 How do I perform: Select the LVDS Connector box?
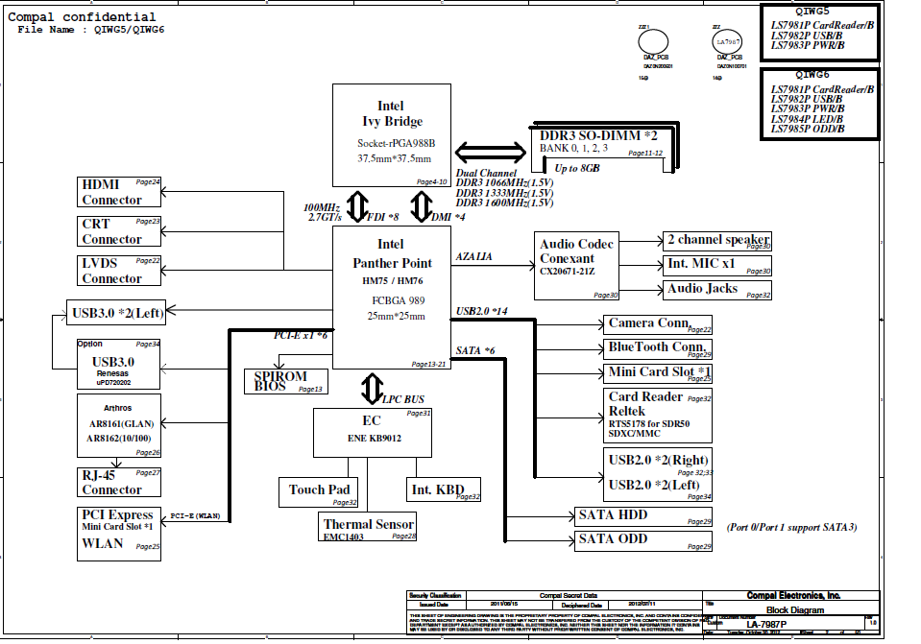(119, 271)
